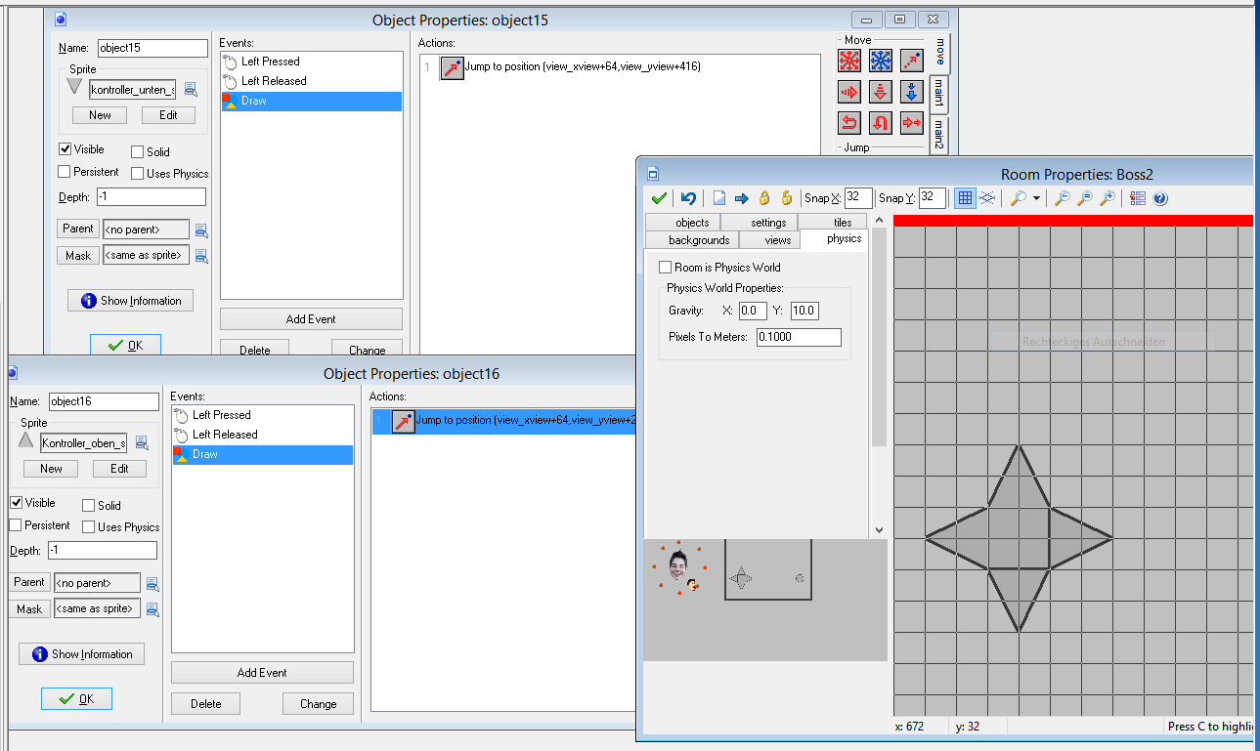Screen dimensions: 1260x751
Task: Check Persistent option for object16
Action: 16,525
